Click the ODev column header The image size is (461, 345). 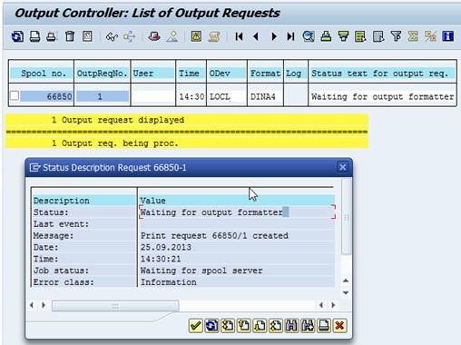227,74
